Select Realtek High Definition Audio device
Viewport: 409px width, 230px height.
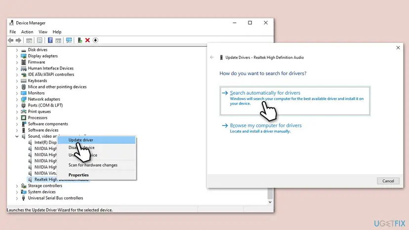[x=58, y=180]
